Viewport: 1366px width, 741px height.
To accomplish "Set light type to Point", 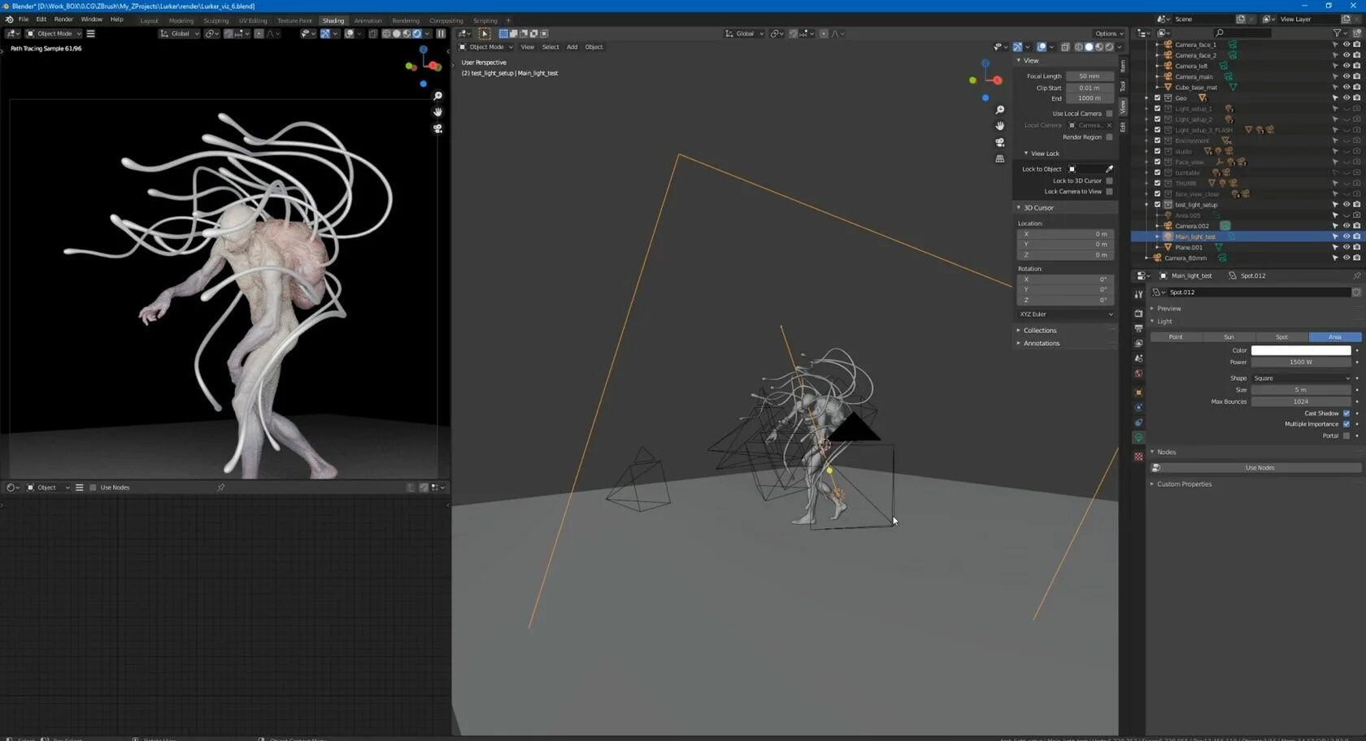I will tap(1176, 337).
